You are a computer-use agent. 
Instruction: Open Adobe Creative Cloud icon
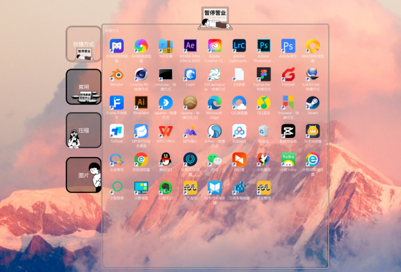point(214,46)
